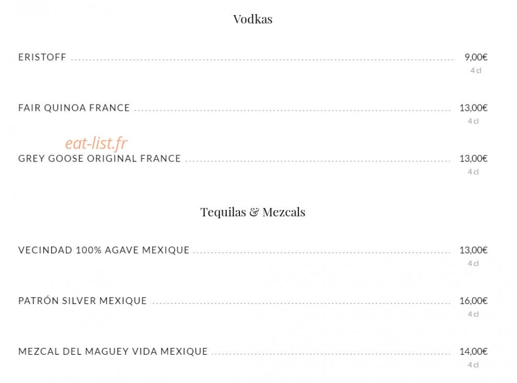Image resolution: width=517 pixels, height=383 pixels.
Task: Click the 4 cl label under GREY GOOSE
Action: pos(473,172)
